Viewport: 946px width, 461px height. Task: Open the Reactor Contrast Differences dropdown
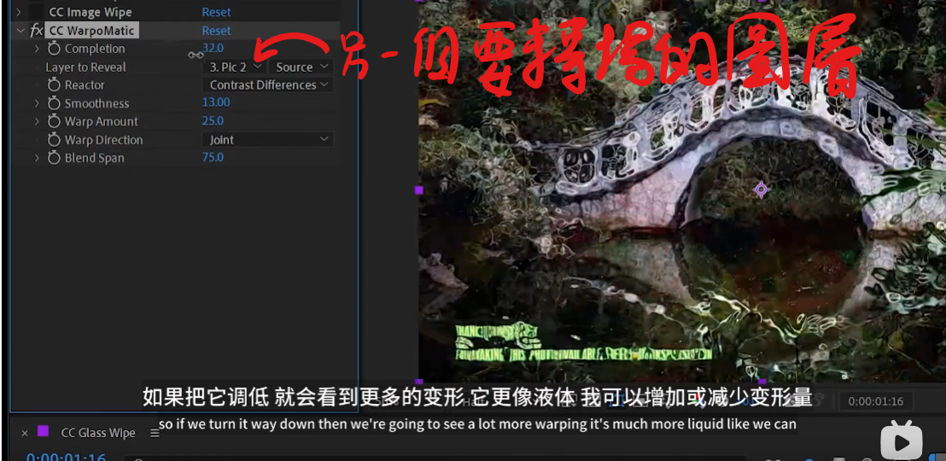pos(268,85)
